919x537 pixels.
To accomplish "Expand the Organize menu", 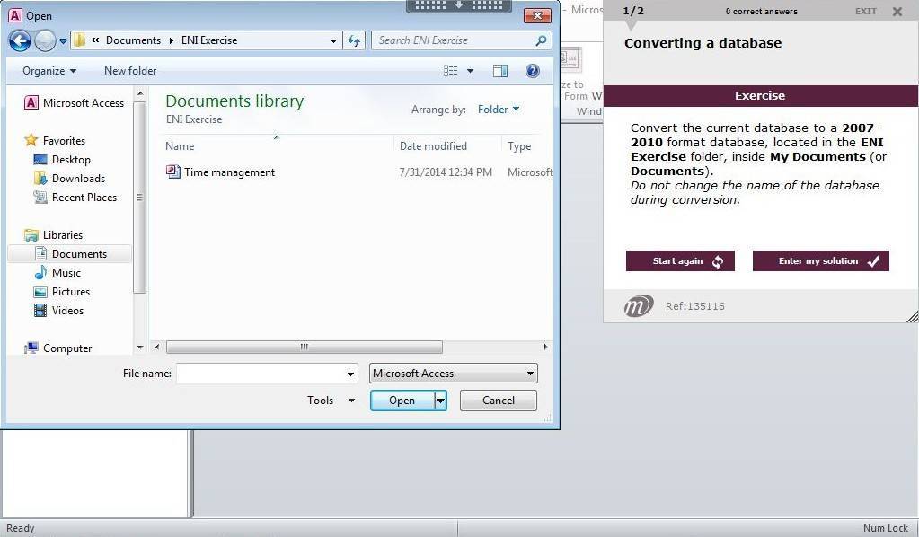I will [x=49, y=71].
